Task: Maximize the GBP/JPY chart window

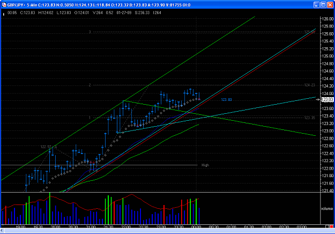Action: [x=323, y=5]
